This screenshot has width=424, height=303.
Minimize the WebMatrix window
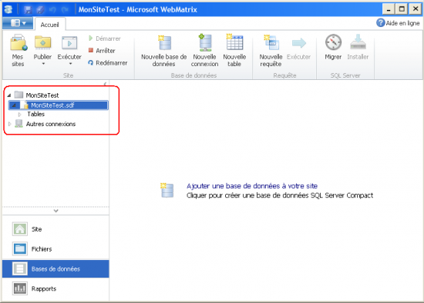point(389,9)
